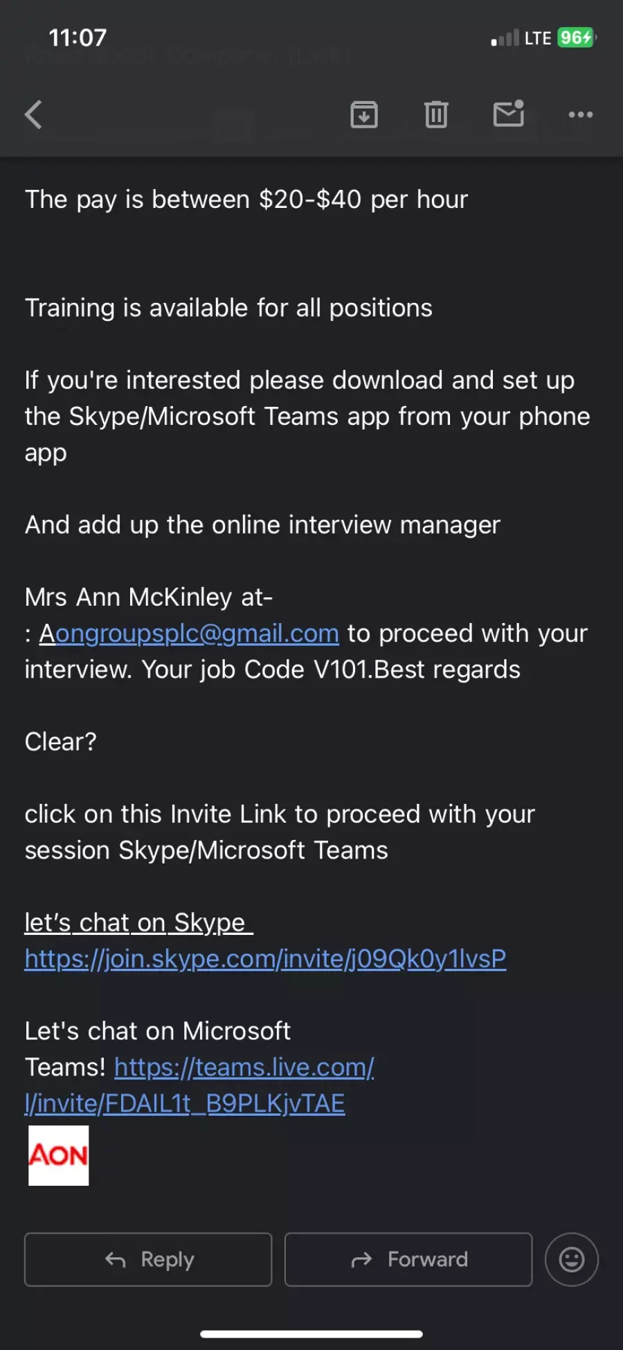Tap the battery indicator in status bar
The height and width of the screenshot is (1350, 623).
[x=577, y=37]
